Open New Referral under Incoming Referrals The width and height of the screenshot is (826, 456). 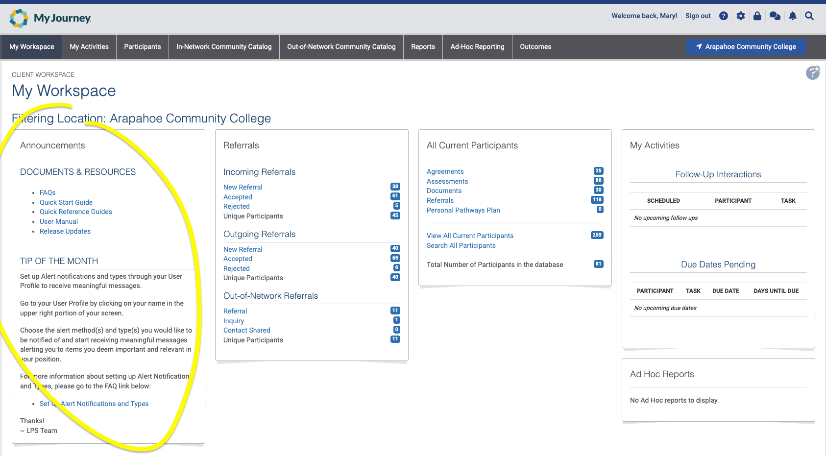click(243, 187)
